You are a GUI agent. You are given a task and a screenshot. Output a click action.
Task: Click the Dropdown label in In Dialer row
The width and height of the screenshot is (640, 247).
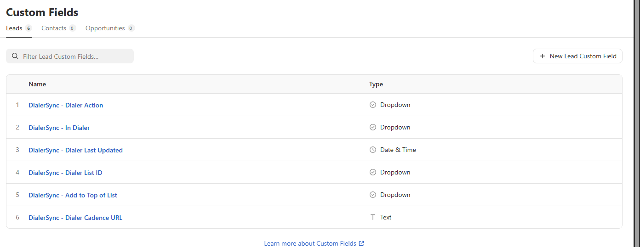[x=395, y=127]
